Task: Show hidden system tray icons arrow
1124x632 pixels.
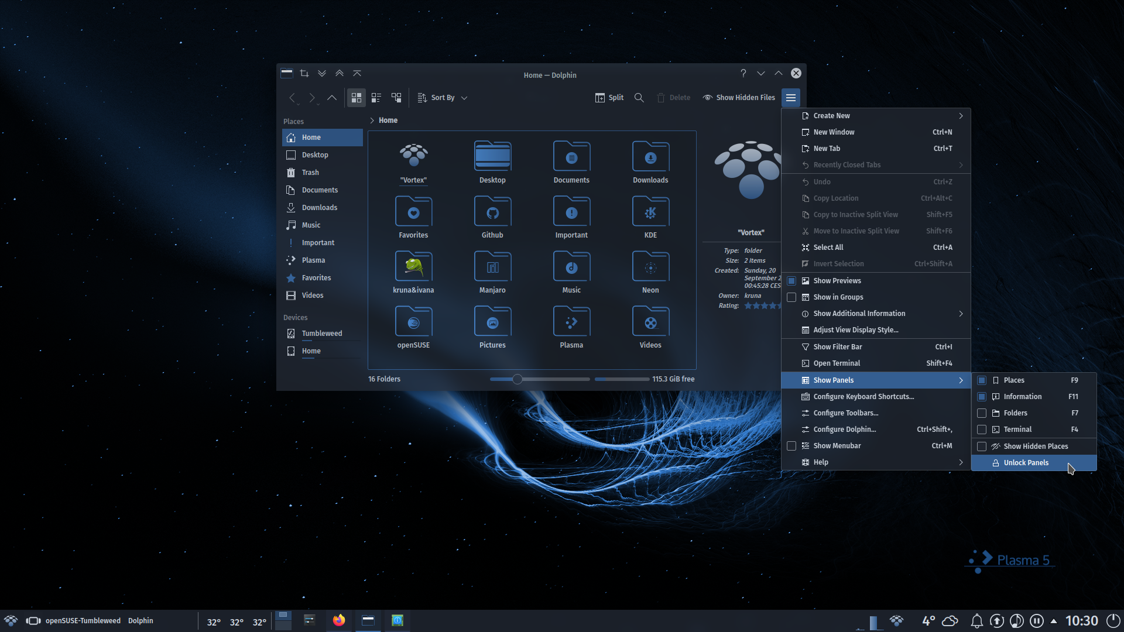Action: click(1054, 621)
